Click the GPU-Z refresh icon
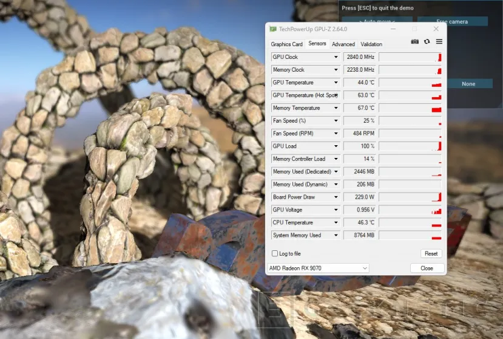Screen dimensions: 503x339 (x=427, y=42)
